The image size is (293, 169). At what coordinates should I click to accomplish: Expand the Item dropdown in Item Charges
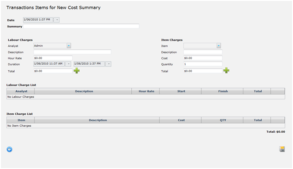click(x=219, y=45)
